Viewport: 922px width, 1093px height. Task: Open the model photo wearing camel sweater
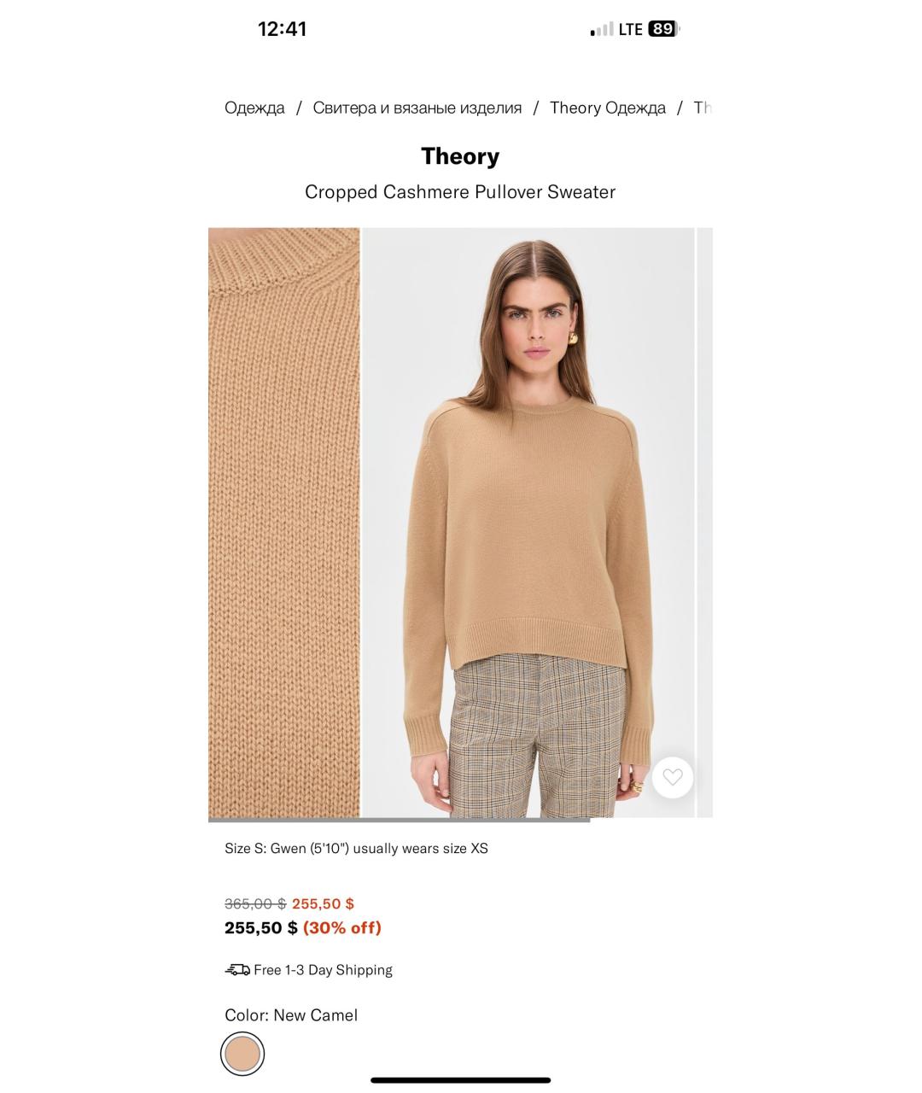coord(528,523)
